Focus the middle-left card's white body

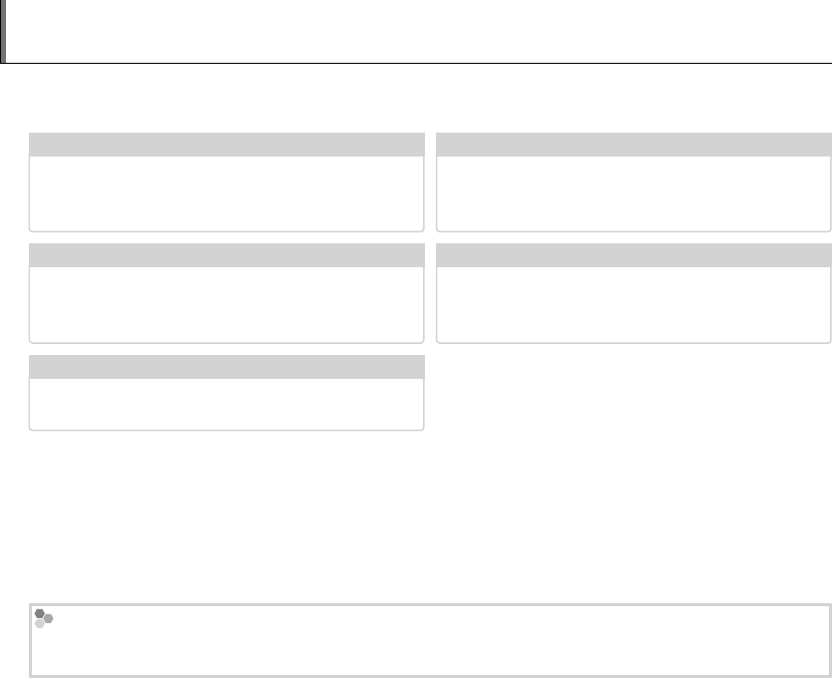226,303
